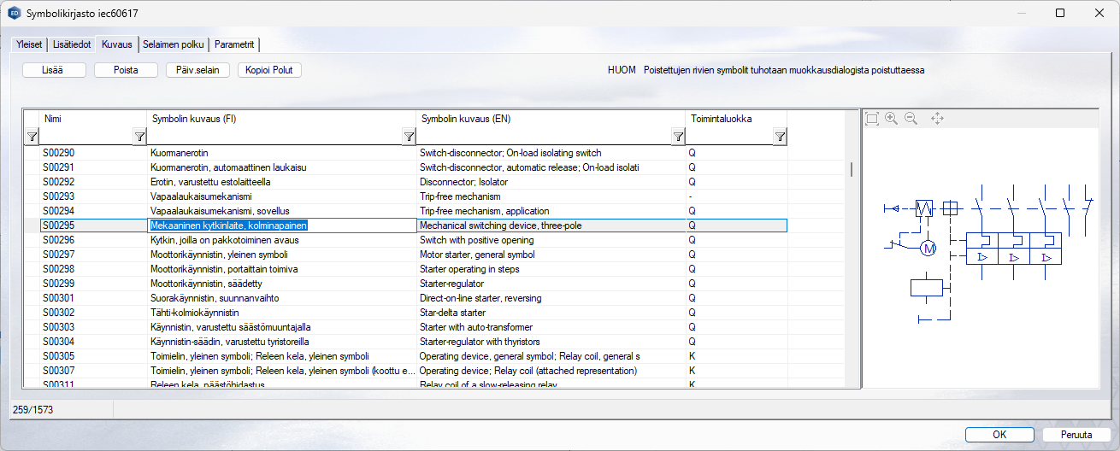Activate the pan tool in preview
This screenshot has height=451, width=1120.
coord(937,119)
